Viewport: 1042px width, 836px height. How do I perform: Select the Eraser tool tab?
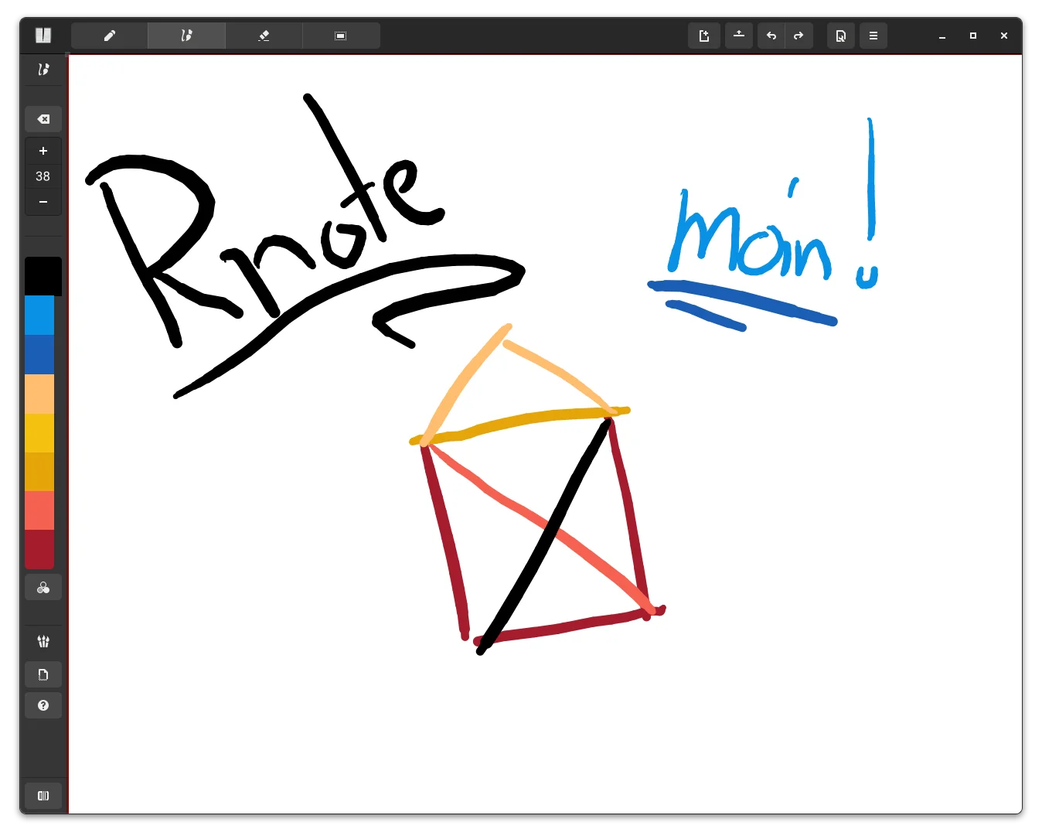pos(264,36)
